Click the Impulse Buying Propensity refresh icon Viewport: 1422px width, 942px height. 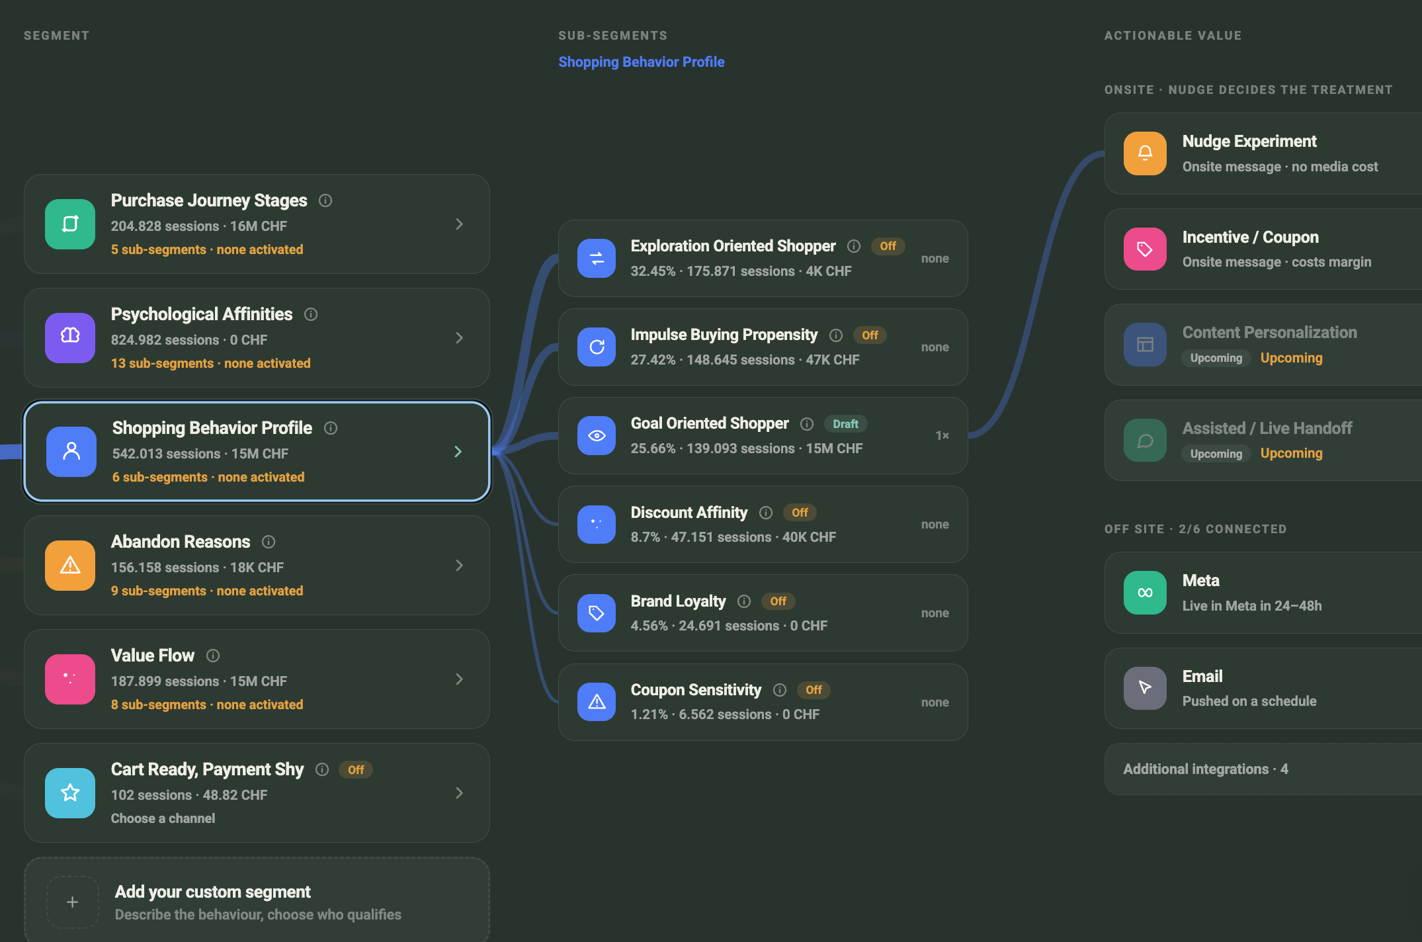[597, 347]
